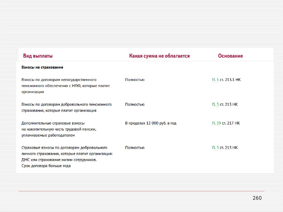
Task: Click the slide page number 260
Action: [257, 198]
